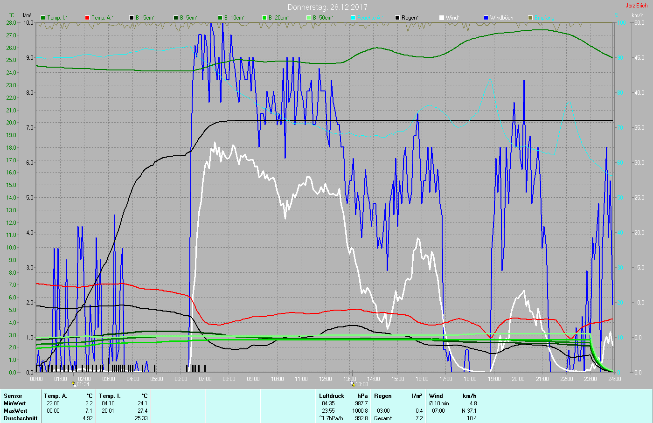Click the Ø 10 min. wind label
The height and width of the screenshot is (423, 653).
440,403
